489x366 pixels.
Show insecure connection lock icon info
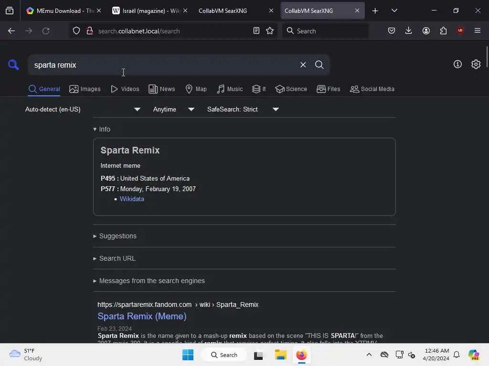90,31
